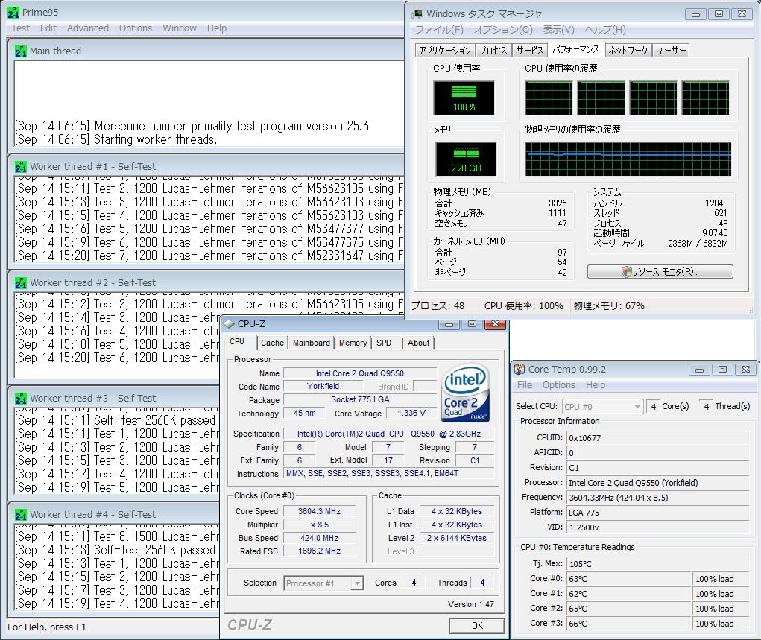Open the Advanced menu in Prime95
Viewport: 761px width, 640px height.
(x=87, y=28)
